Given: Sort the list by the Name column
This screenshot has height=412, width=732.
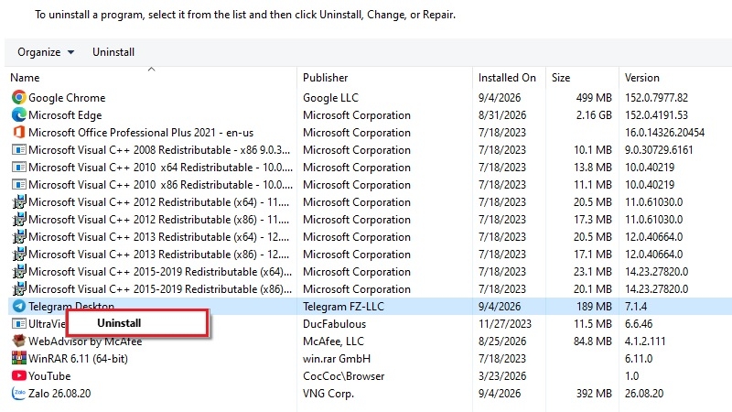Looking at the screenshot, I should (x=25, y=78).
